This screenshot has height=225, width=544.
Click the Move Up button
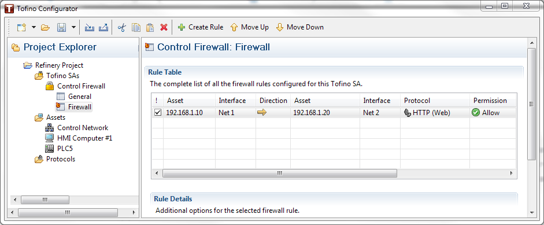(249, 27)
